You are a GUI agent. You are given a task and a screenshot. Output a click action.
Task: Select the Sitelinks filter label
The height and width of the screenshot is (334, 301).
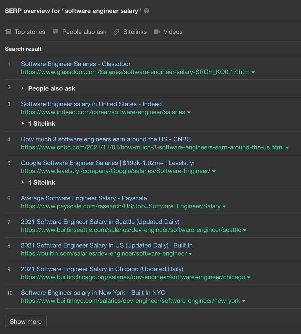135,32
